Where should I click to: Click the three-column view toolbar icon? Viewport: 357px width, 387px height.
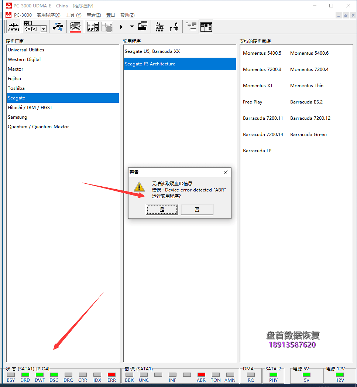click(206, 27)
